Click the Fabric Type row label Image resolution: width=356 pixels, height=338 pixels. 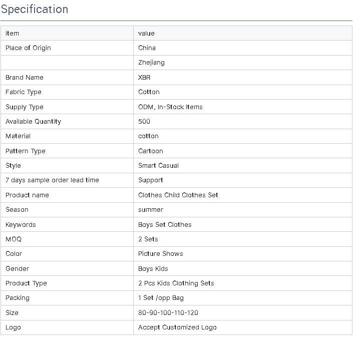(x=24, y=92)
